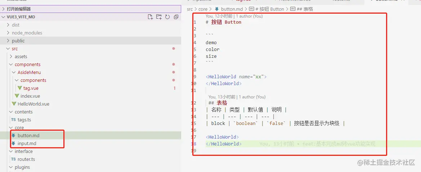Click the word 'color' on line 5
The height and width of the screenshot is (172, 421).
pos(212,50)
